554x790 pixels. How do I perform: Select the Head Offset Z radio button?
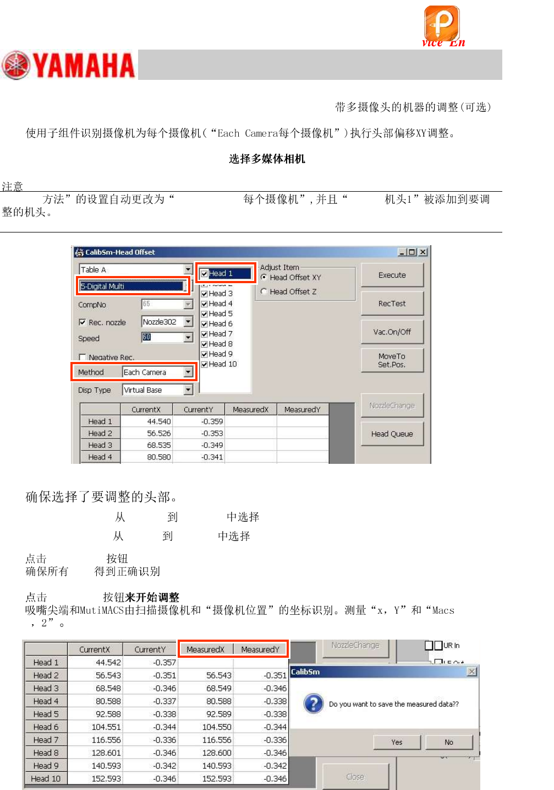click(264, 291)
